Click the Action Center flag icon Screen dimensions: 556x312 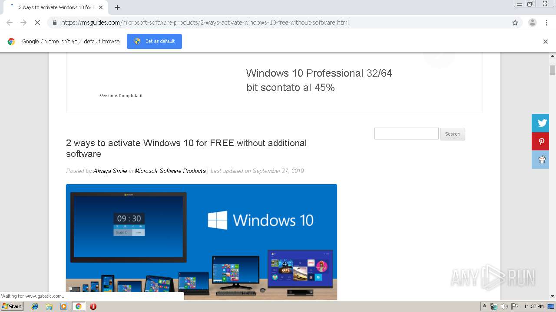tap(514, 306)
